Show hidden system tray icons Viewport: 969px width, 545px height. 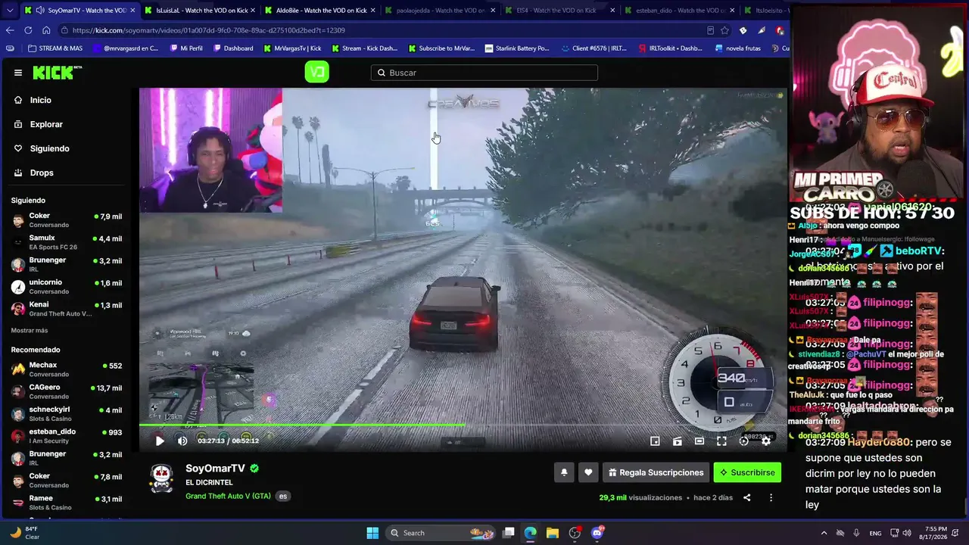coord(824,533)
